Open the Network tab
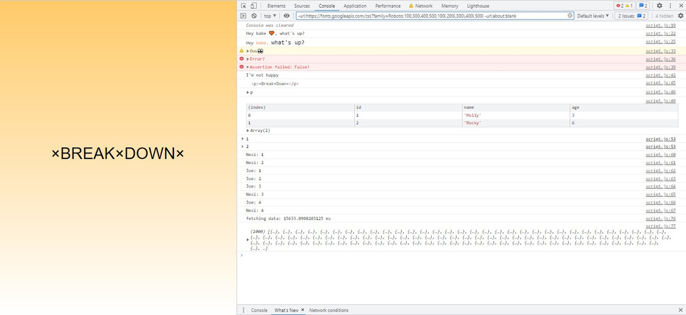686x315 pixels. (421, 6)
